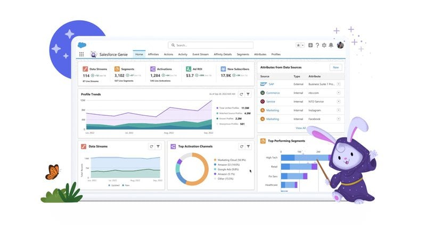Viewport: 426px width, 239px height.
Task: Expand the Service row action menu
Action: (x=339, y=101)
